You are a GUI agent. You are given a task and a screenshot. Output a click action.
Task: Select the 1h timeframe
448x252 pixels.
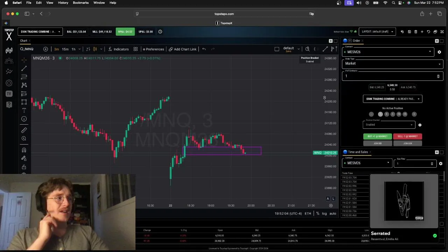pos(73,49)
